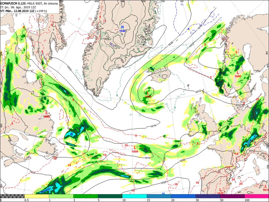The image size is (269, 202).
Task: Click the legend value label '0.5'
Action: (x=26, y=200)
